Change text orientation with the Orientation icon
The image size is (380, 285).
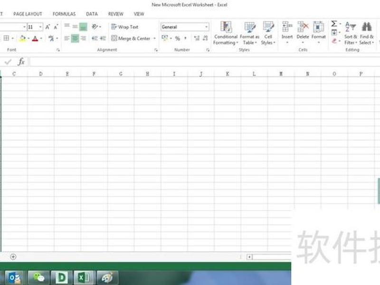95,27
